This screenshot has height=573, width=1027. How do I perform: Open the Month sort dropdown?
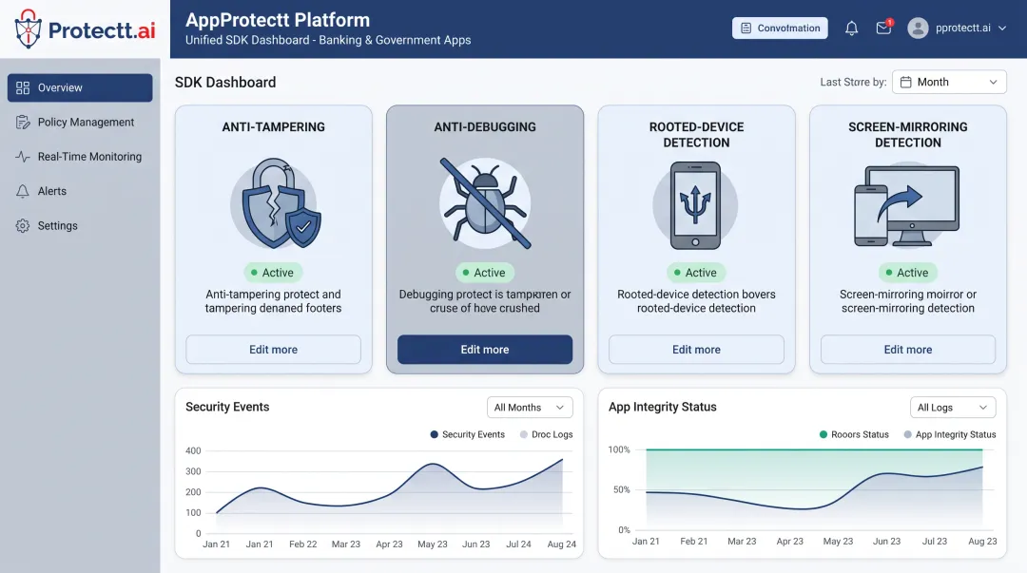949,82
